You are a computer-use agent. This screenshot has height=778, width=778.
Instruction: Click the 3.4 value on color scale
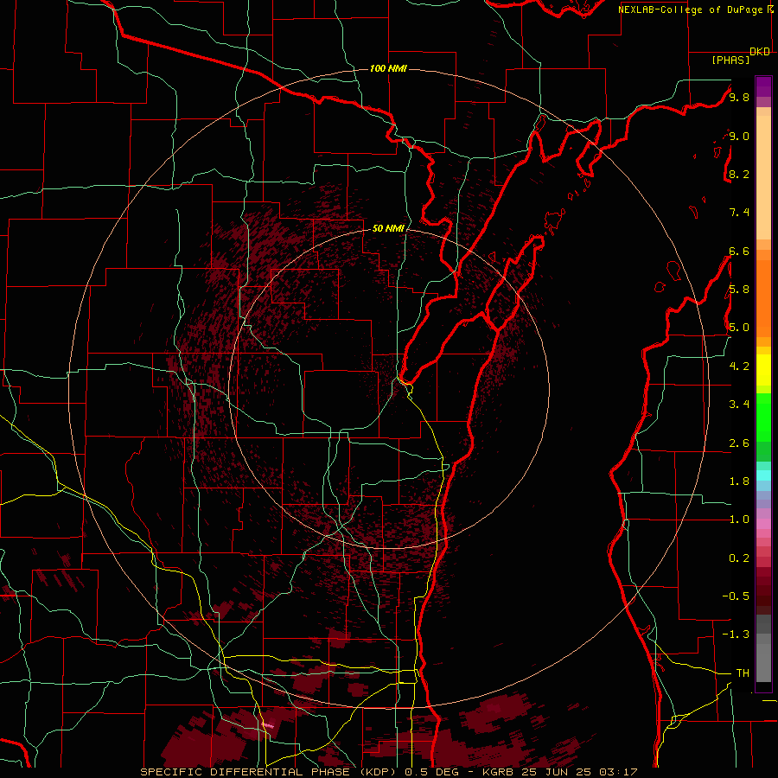click(x=739, y=405)
